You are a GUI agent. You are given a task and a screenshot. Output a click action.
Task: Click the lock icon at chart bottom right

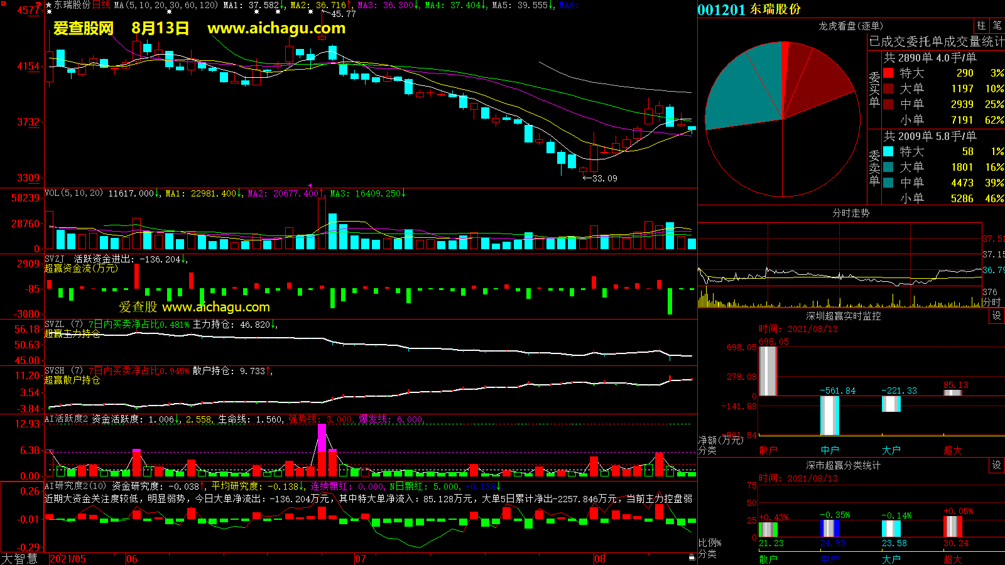692,557
